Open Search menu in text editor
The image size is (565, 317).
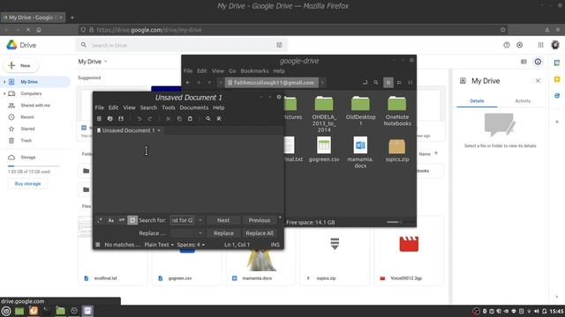[x=148, y=107]
